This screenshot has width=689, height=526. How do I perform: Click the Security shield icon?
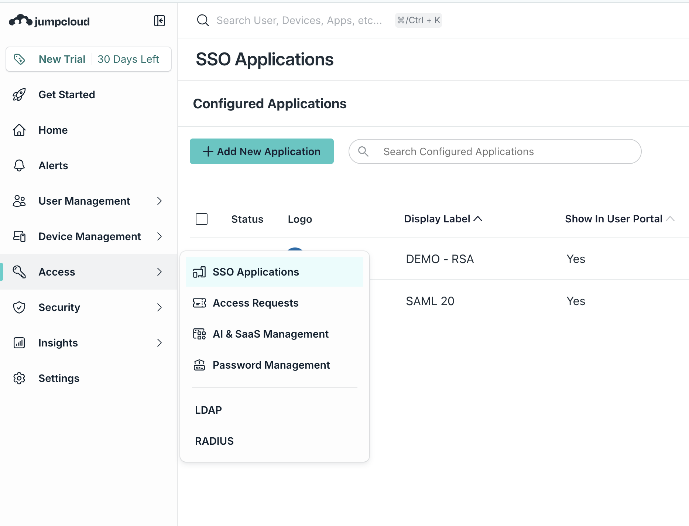coord(19,307)
